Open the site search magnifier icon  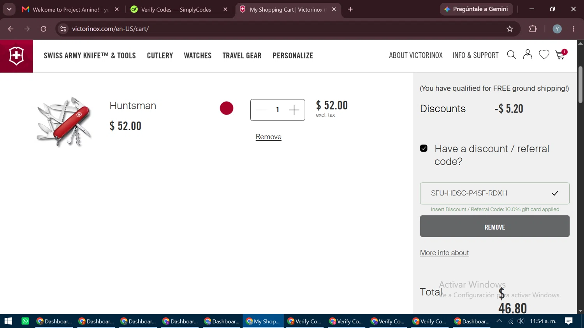[512, 55]
